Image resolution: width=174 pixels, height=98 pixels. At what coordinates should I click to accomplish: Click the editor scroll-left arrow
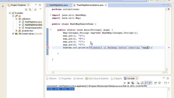(53, 72)
